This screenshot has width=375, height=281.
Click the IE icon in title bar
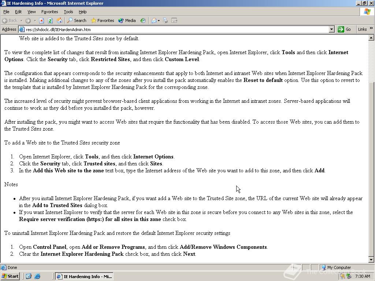(x=3, y=3)
